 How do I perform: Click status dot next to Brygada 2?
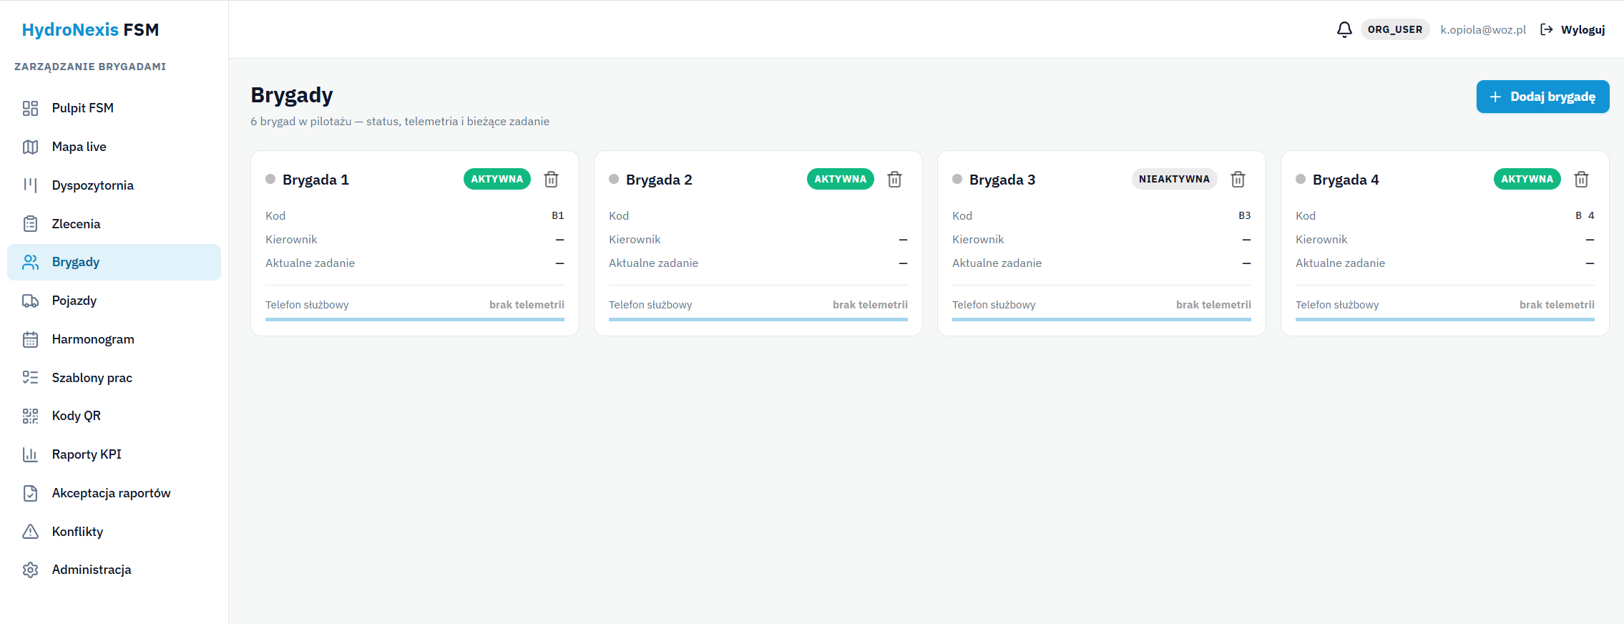[x=614, y=179]
